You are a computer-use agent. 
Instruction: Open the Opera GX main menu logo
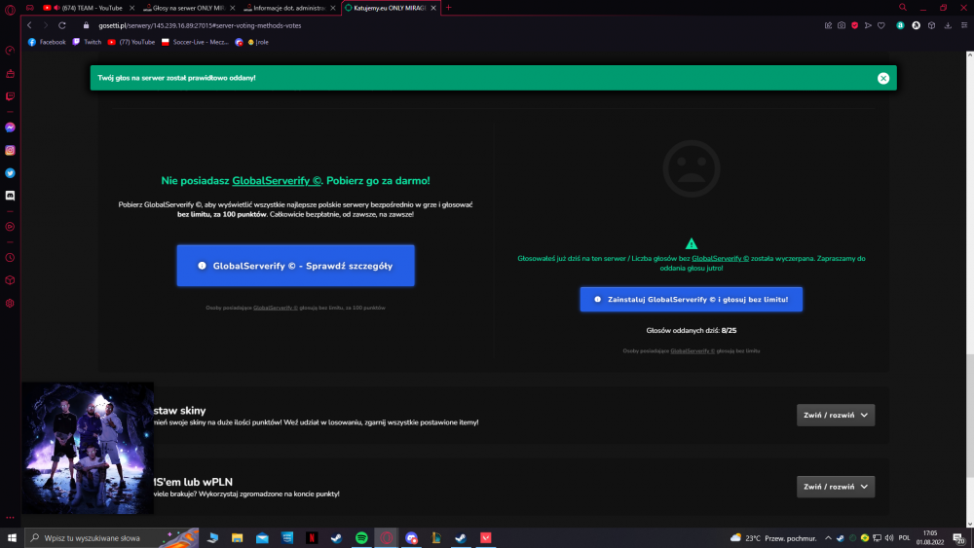(10, 10)
